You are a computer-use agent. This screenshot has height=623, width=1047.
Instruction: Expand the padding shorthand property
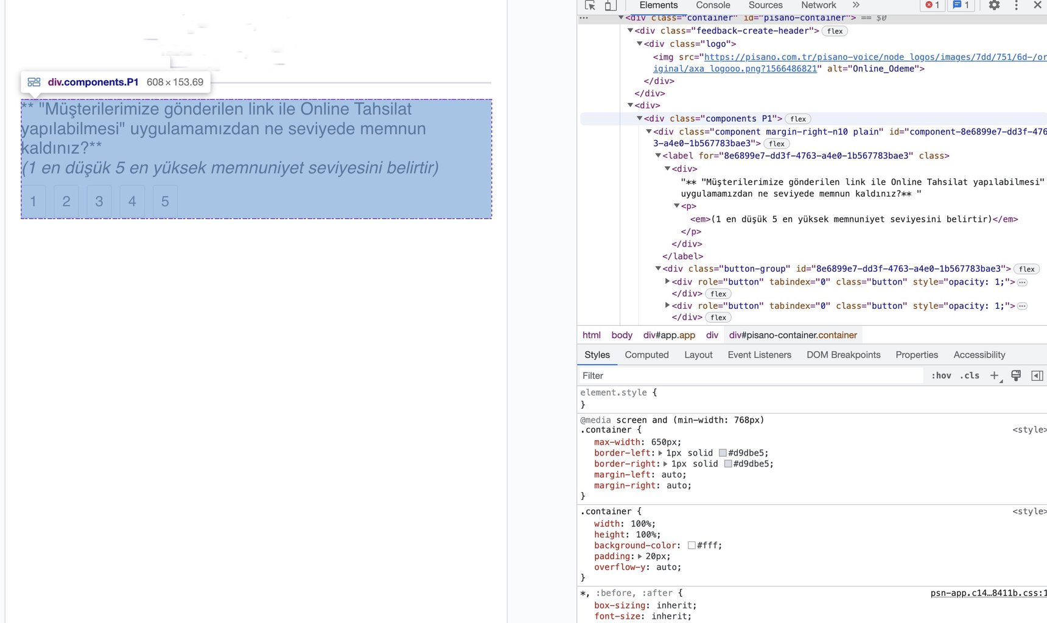click(x=640, y=557)
